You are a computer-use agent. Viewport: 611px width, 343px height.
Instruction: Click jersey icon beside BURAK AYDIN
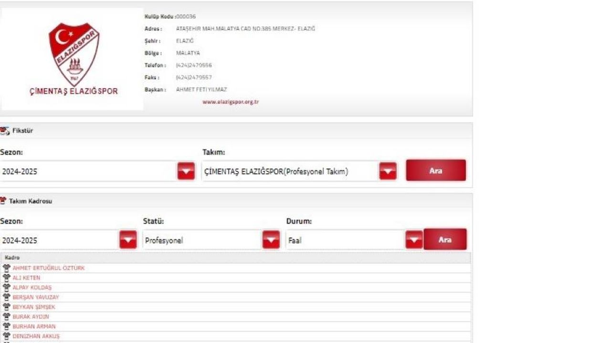tap(7, 317)
